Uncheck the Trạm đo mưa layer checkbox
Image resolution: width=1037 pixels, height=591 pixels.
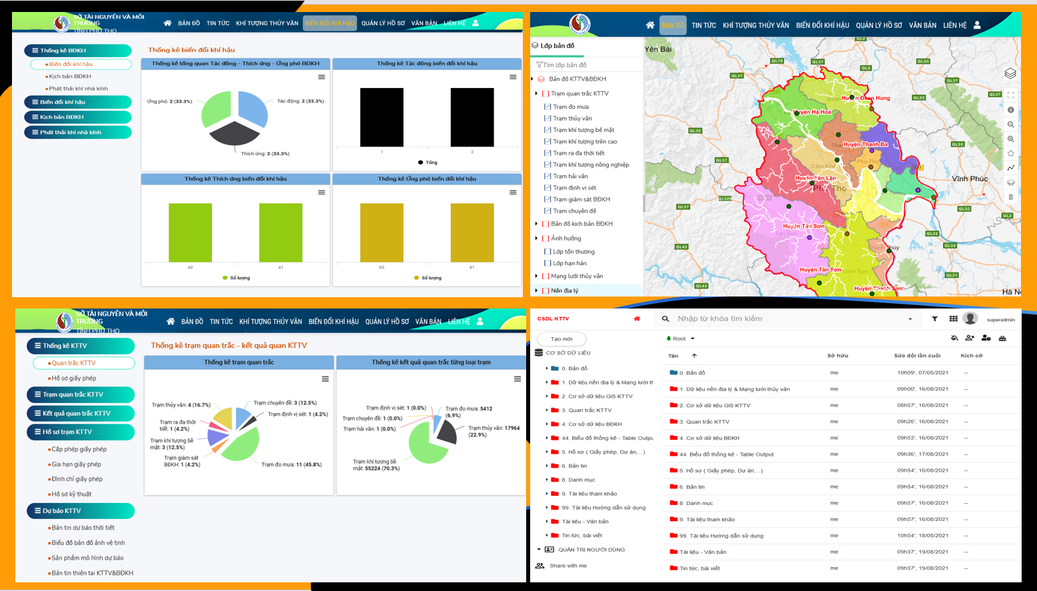(548, 107)
